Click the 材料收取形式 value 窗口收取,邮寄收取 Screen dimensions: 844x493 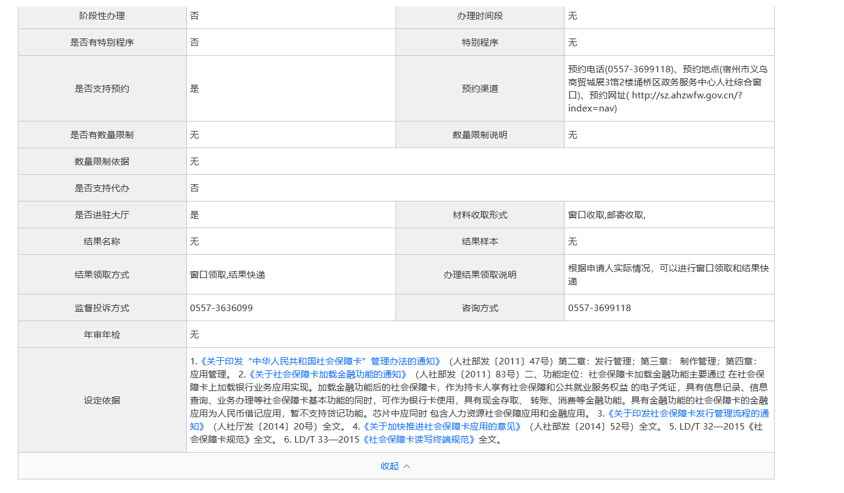606,215
